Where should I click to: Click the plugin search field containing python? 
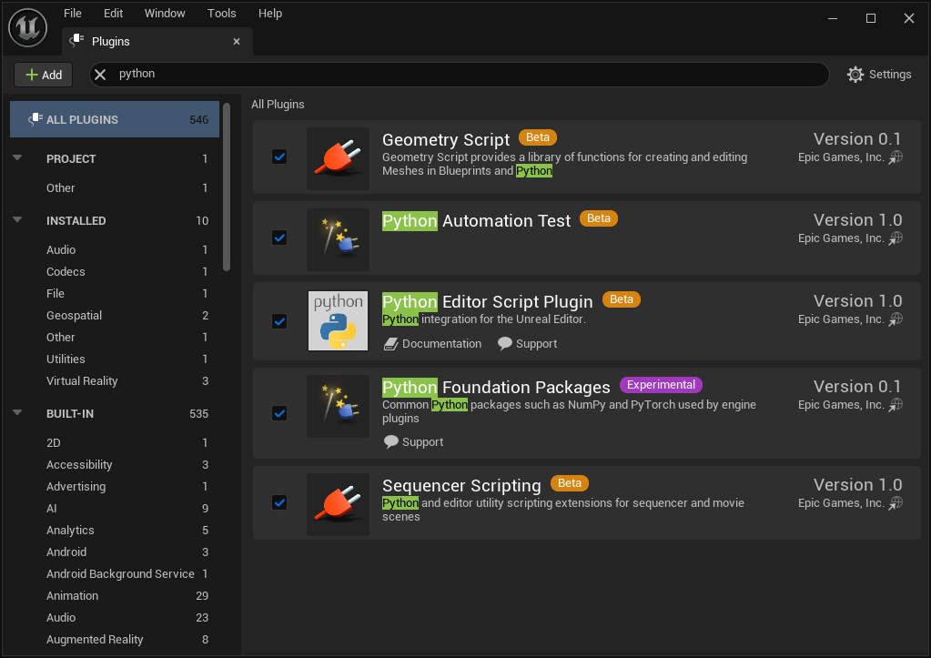tap(459, 75)
